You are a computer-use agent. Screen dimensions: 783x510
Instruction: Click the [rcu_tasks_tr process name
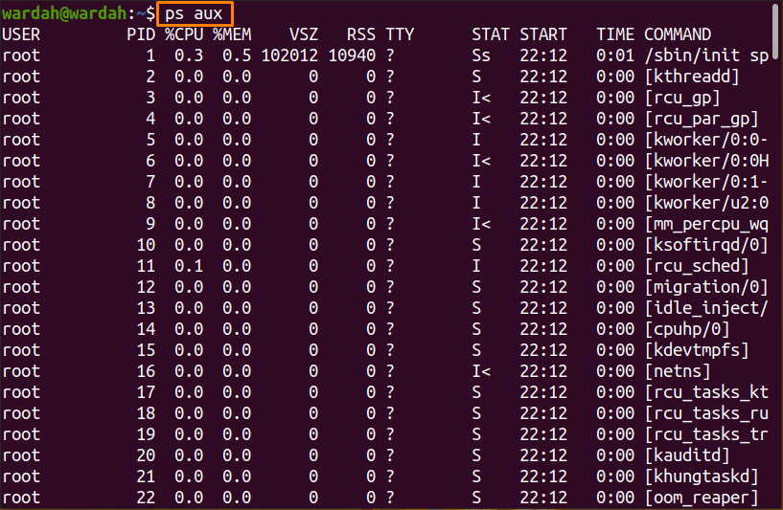[706, 434]
